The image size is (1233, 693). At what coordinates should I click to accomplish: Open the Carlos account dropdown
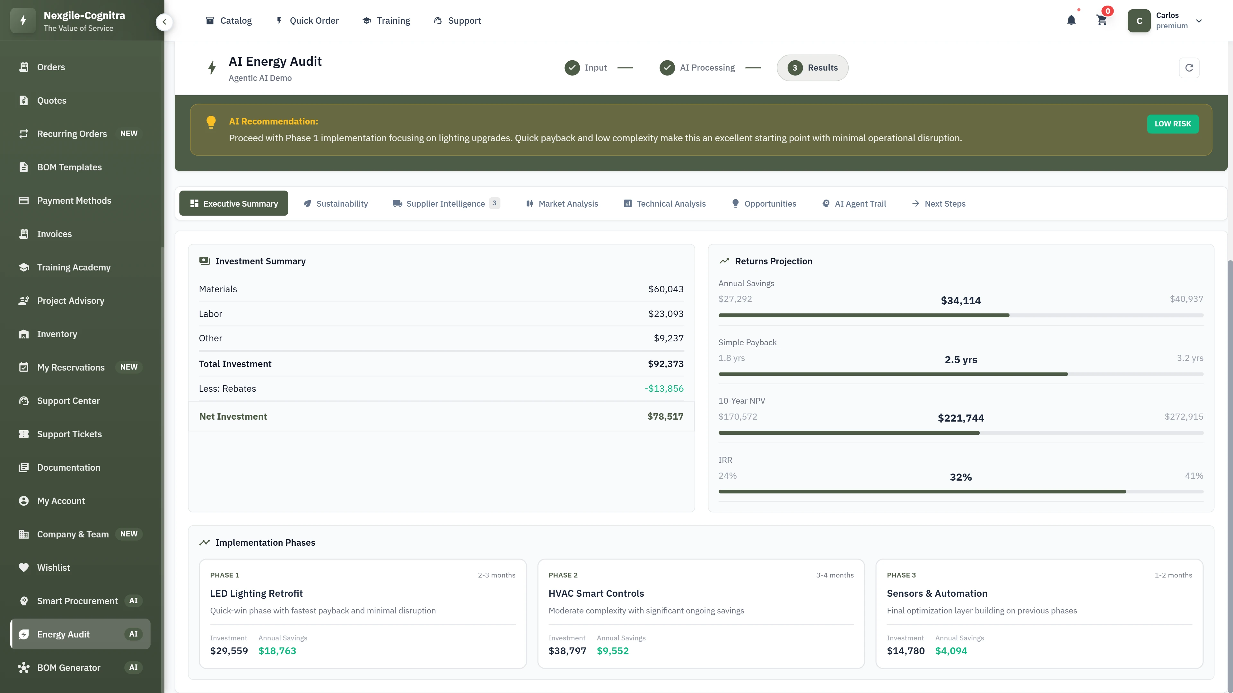[1168, 21]
